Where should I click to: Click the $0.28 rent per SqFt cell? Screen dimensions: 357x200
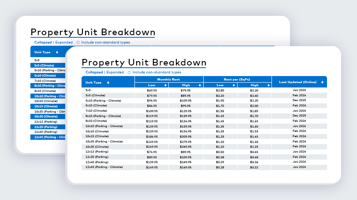[220, 167]
